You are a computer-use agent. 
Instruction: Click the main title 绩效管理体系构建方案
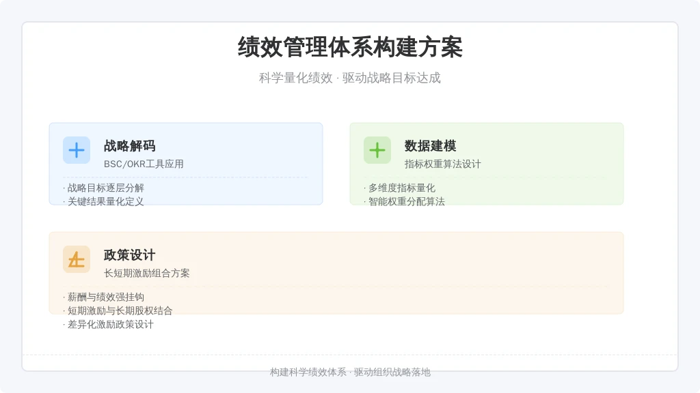coord(350,47)
